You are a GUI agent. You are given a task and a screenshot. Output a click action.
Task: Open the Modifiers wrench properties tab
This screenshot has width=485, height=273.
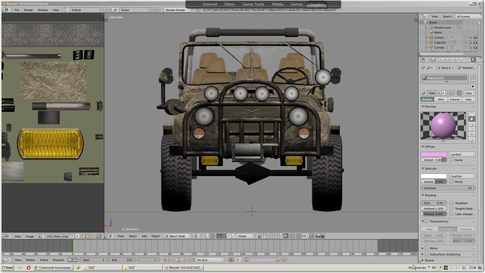[463, 60]
